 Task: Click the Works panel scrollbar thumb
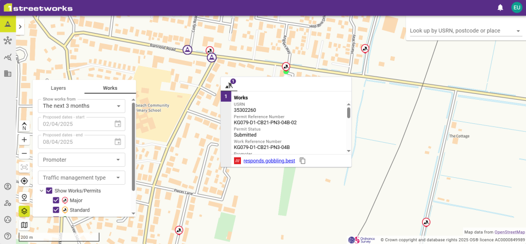click(x=134, y=146)
